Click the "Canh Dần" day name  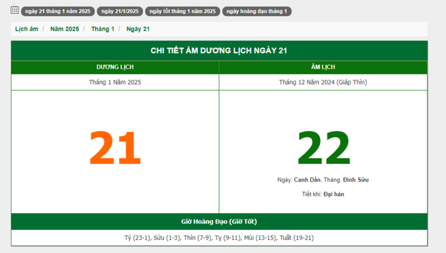point(307,180)
